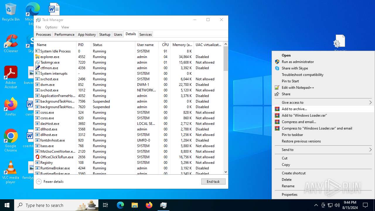Open the View menu in Task Manager
The image size is (375, 211).
tap(65, 27)
